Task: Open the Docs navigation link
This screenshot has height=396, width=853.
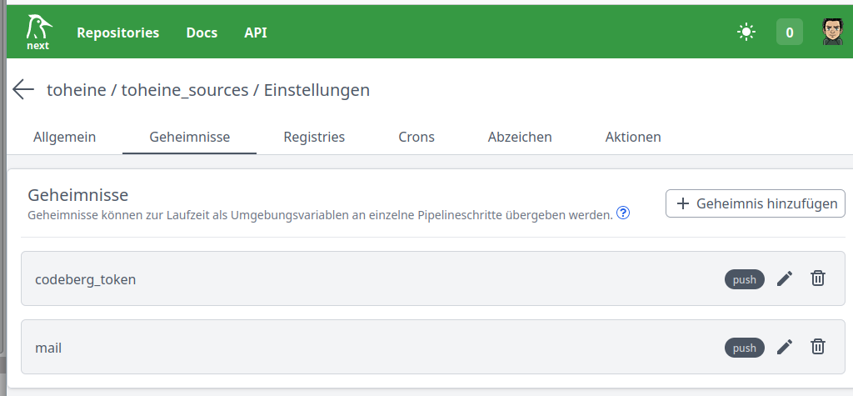Action: pyautogui.click(x=202, y=33)
